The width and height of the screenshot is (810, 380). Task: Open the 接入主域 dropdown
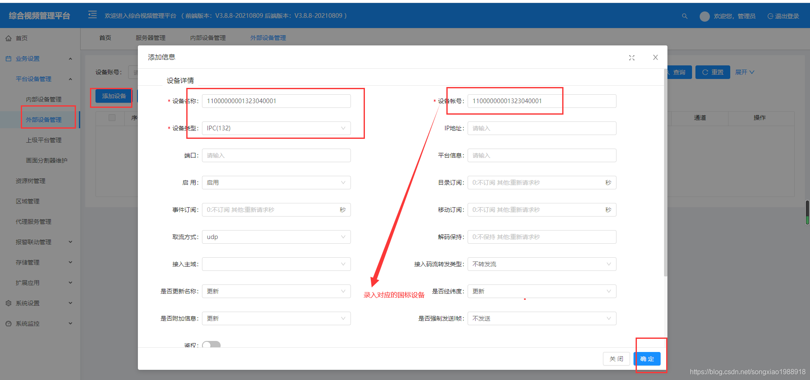click(x=276, y=264)
